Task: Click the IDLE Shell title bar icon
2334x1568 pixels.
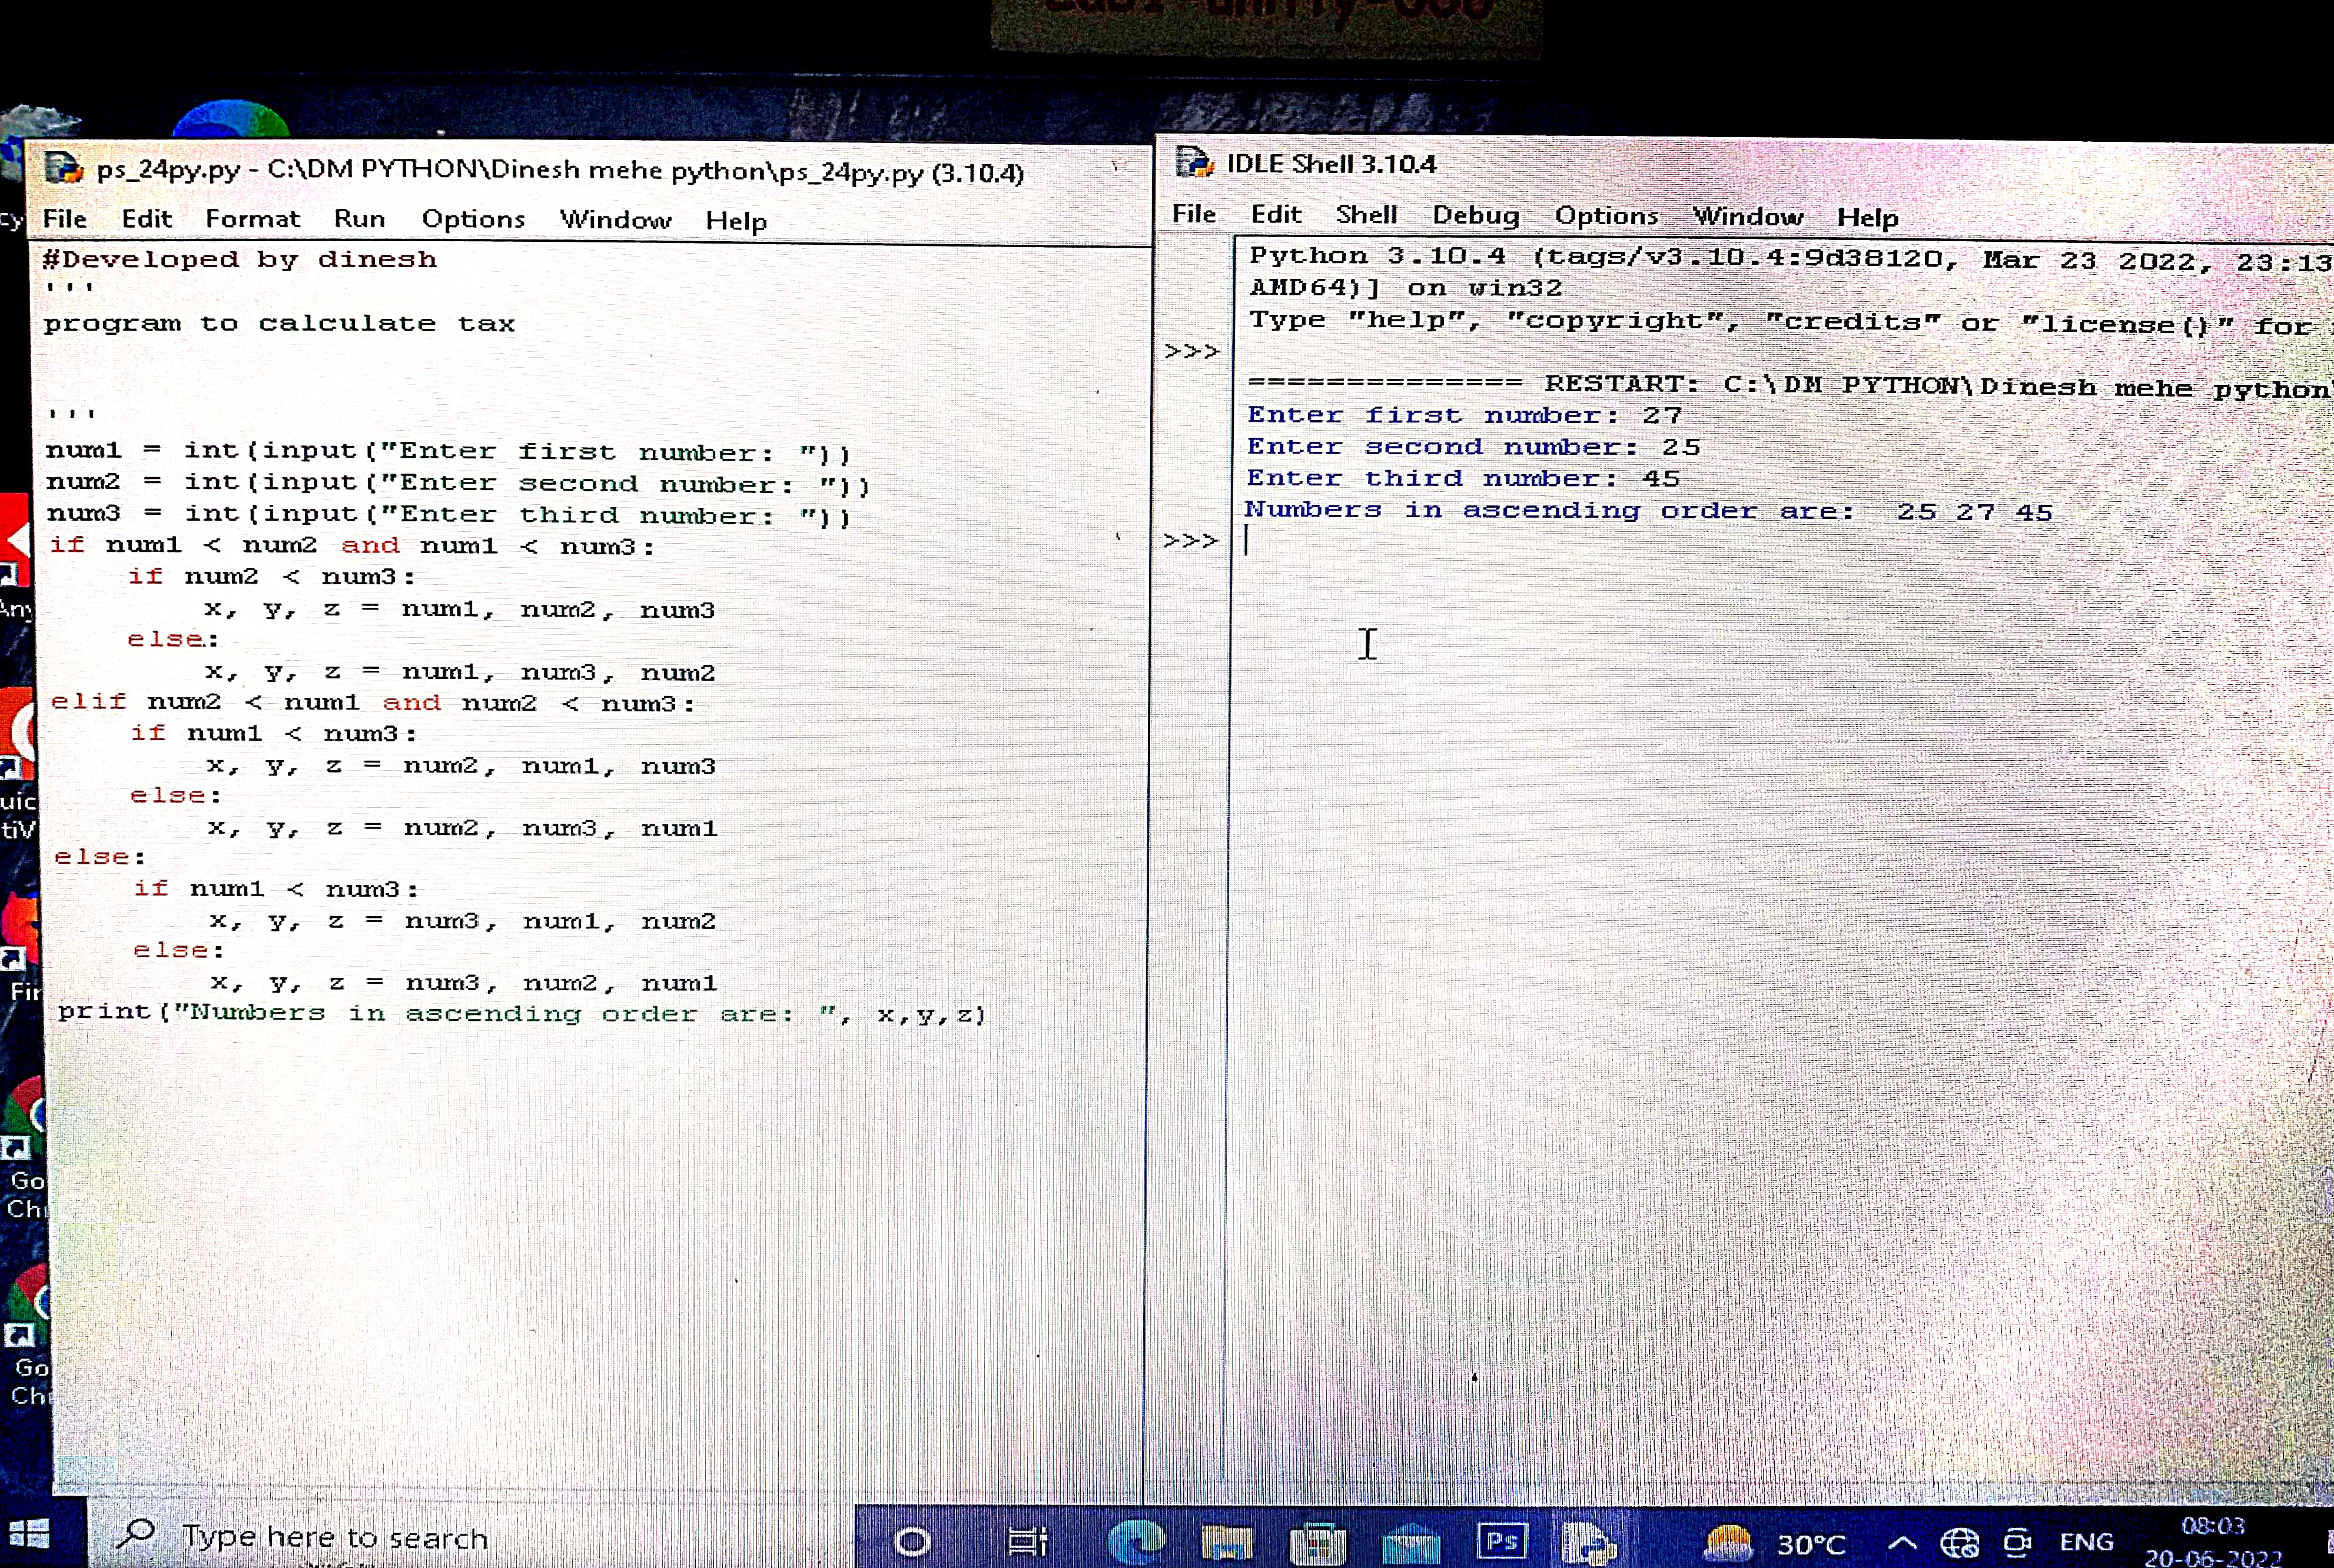Action: [1194, 162]
